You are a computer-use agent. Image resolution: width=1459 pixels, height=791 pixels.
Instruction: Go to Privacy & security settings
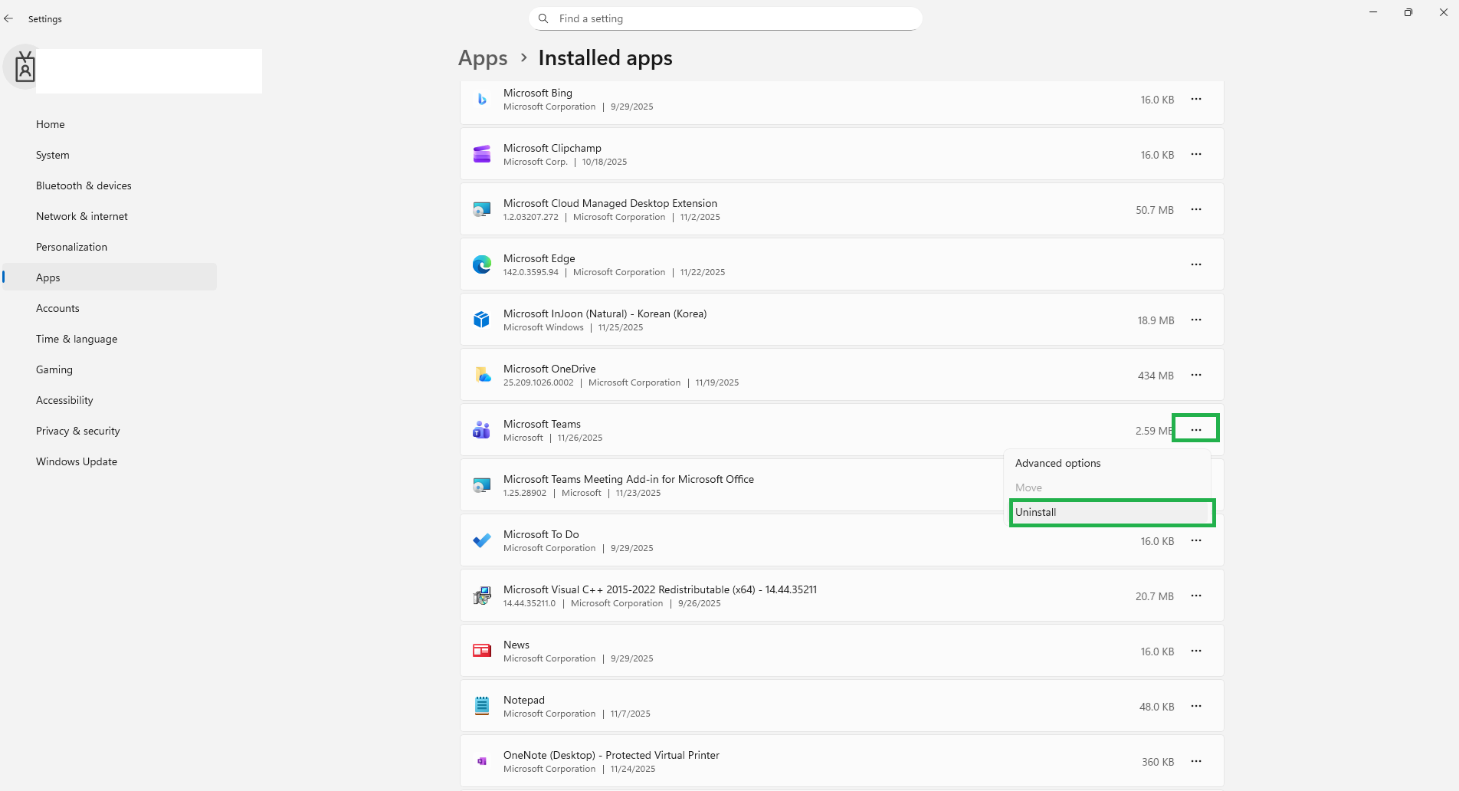(110, 431)
